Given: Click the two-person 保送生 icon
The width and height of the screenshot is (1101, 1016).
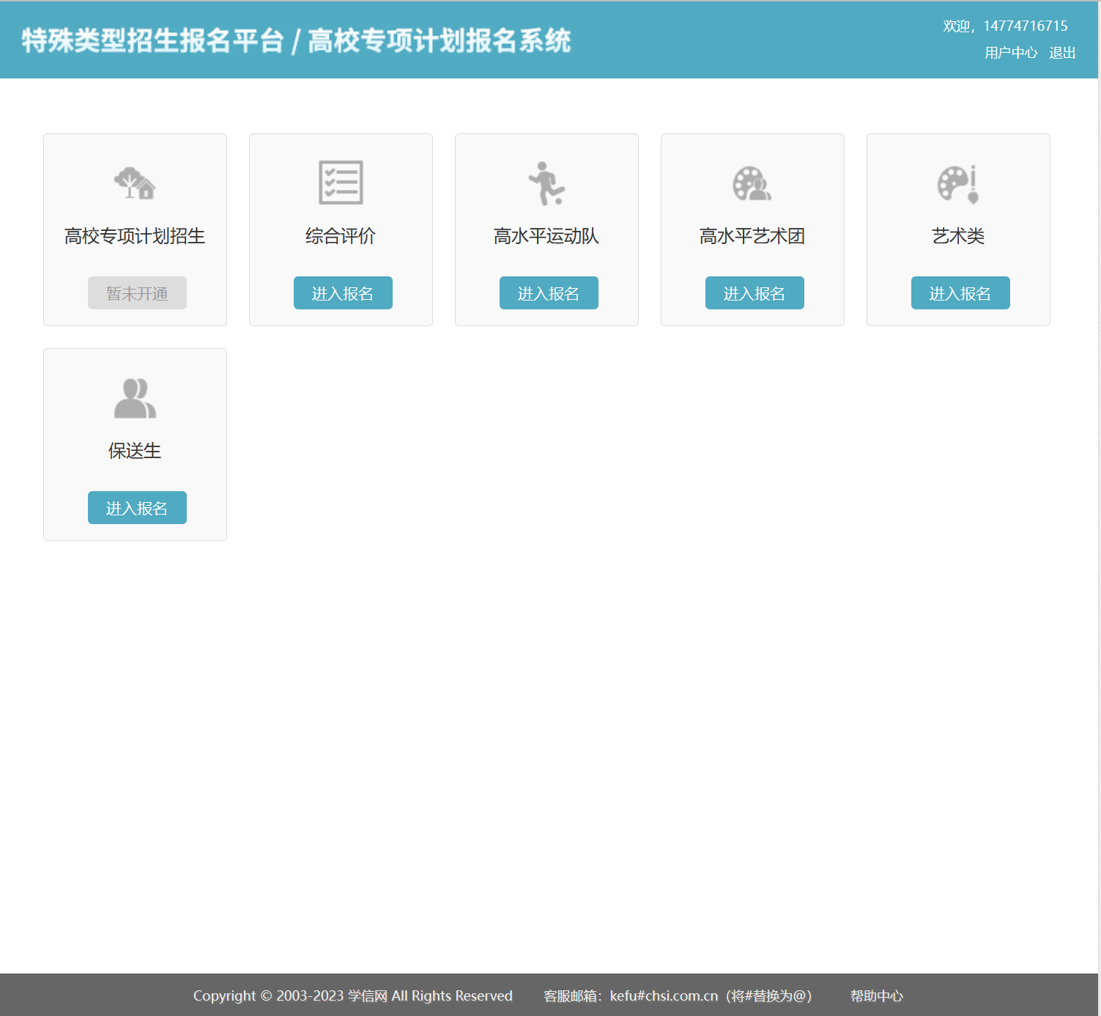Looking at the screenshot, I should [135, 398].
